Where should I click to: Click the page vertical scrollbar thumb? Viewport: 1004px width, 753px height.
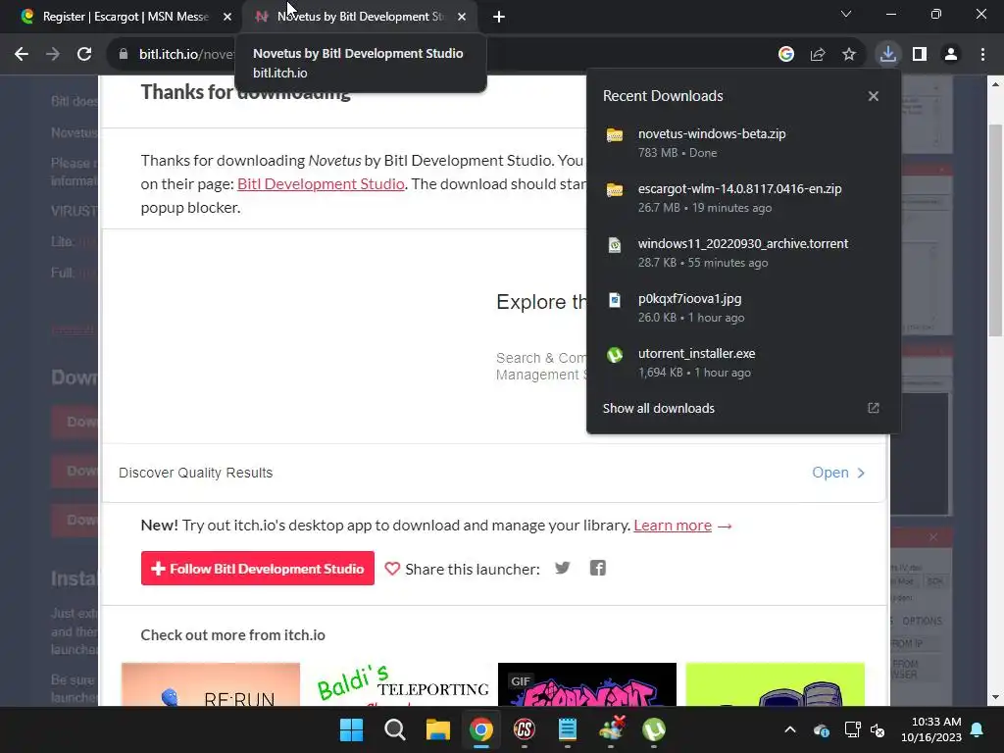(995, 229)
